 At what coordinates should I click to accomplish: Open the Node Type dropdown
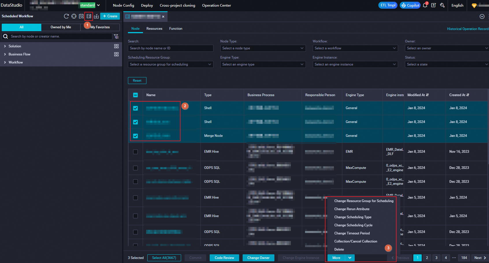[263, 48]
